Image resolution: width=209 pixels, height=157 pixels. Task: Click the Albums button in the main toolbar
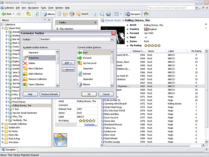coord(49,14)
